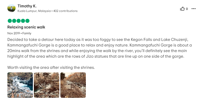Click Timothy K.'s round profile avatar
Screen dimensions: 203x98
pyautogui.click(x=11, y=8)
